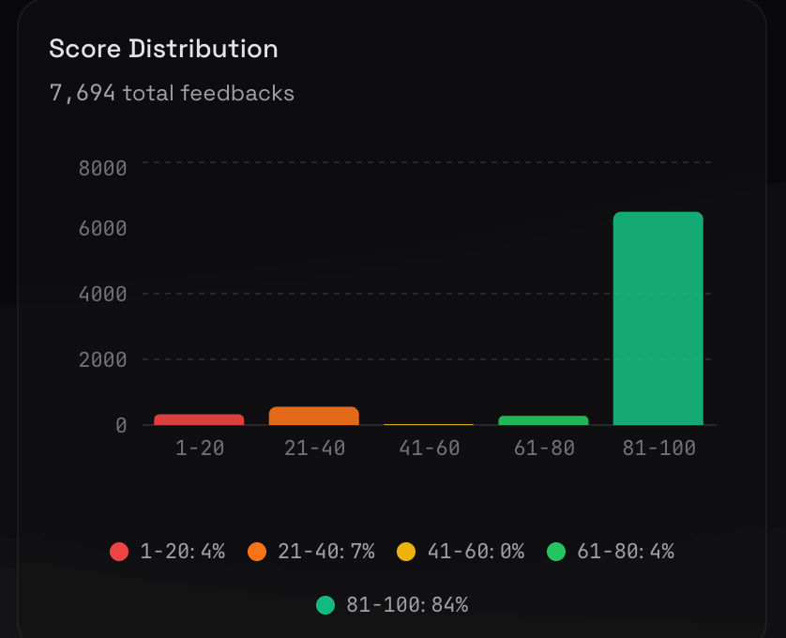
Task: Select the tall green 81-100 bar
Action: (658, 319)
